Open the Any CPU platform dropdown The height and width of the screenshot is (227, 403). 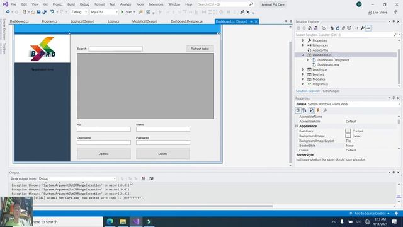pyautogui.click(x=104, y=12)
